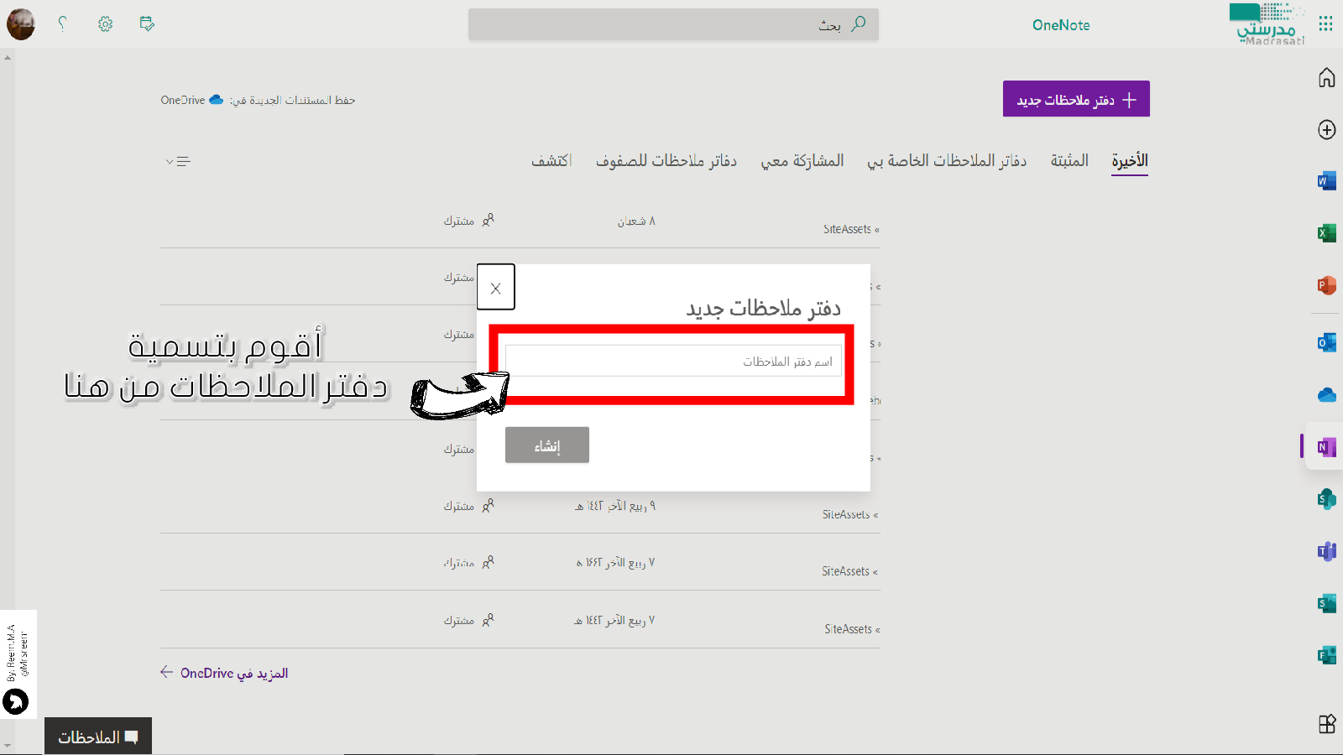Screen dimensions: 1343x755
Task: Click the help question mark icon
Action: (x=62, y=23)
